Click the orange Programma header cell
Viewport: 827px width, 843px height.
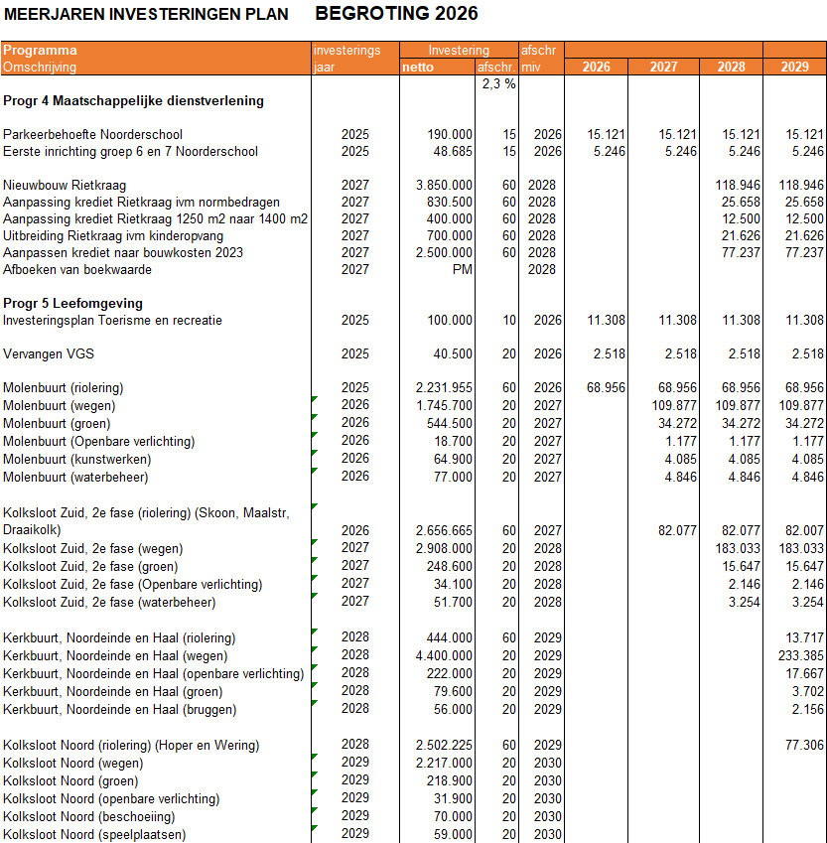(40, 50)
